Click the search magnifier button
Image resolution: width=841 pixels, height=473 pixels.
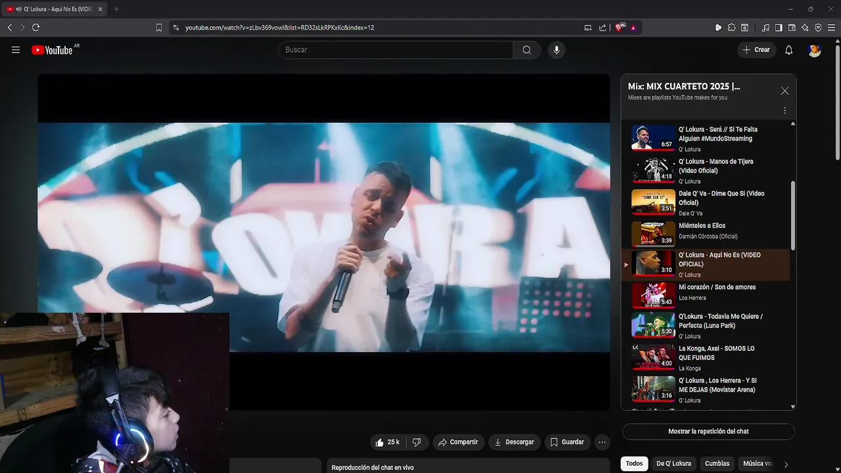[527, 50]
